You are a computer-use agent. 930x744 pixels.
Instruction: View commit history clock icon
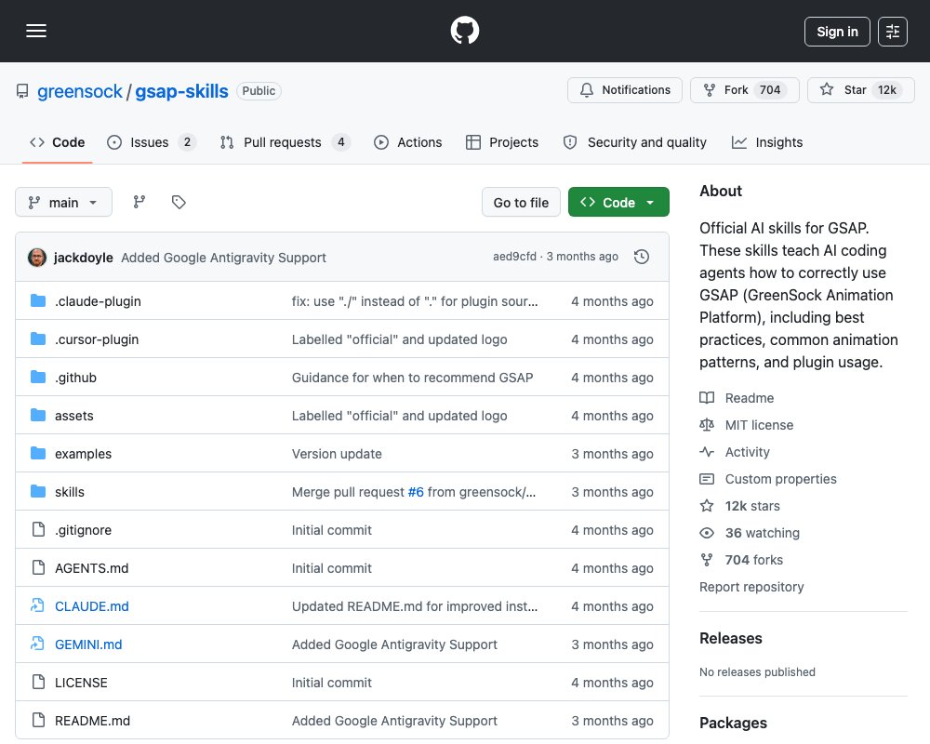click(641, 257)
